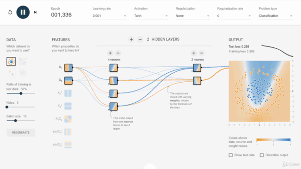Viewport: 301px width, 169px height.
Task: Check the Show test data checkbox
Action: 231,155
